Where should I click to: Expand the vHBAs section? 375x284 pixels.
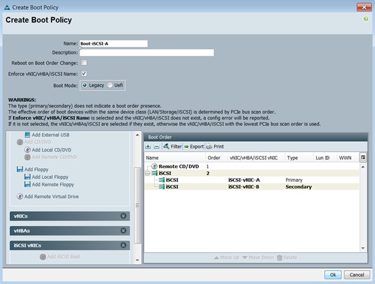point(123,231)
